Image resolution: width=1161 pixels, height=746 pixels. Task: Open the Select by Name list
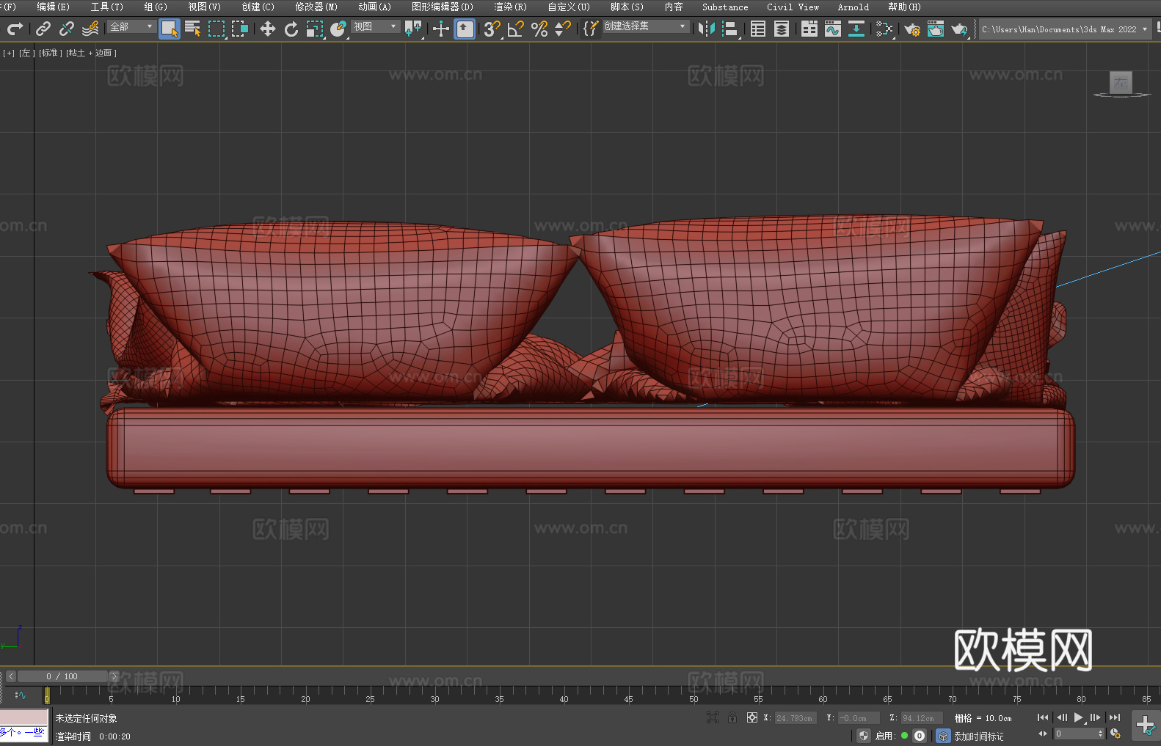click(192, 29)
